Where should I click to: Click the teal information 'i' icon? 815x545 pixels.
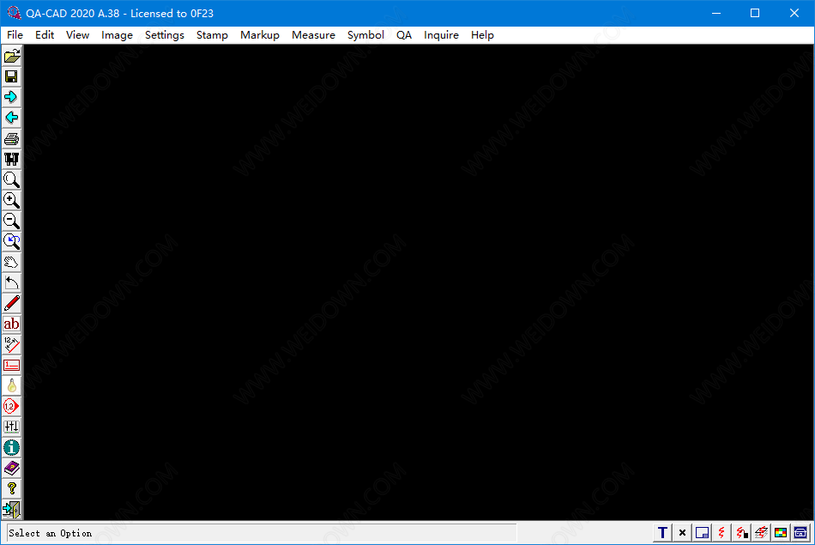(11, 447)
